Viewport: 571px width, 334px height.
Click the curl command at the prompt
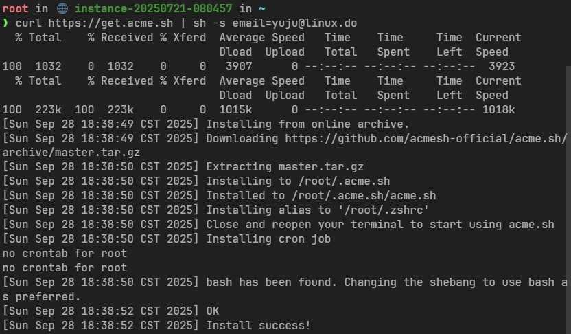point(27,23)
